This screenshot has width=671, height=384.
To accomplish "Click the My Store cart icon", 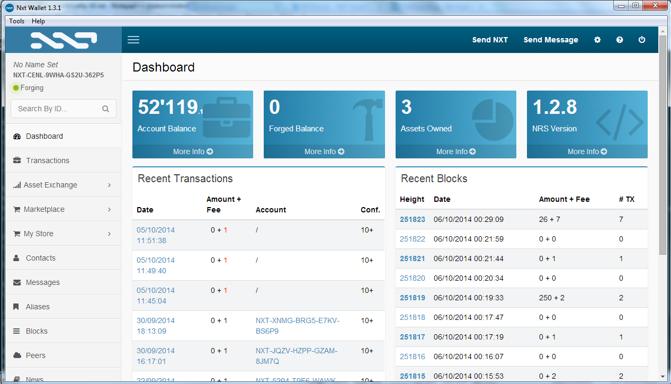I will (16, 234).
